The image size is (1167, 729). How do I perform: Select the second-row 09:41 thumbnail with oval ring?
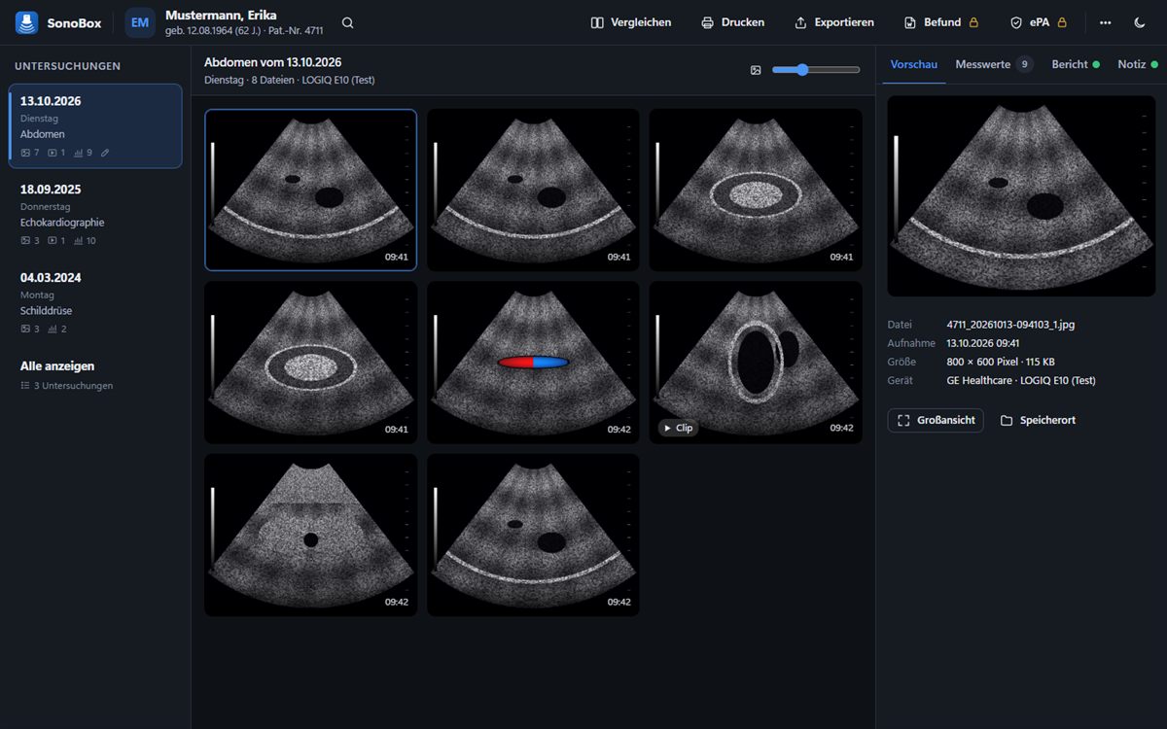[311, 363]
